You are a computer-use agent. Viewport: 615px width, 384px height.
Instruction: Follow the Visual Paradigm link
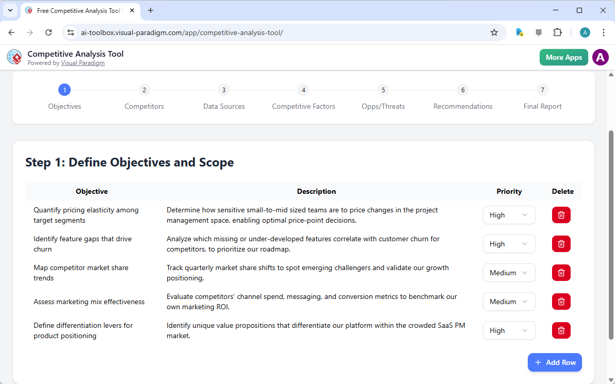83,63
